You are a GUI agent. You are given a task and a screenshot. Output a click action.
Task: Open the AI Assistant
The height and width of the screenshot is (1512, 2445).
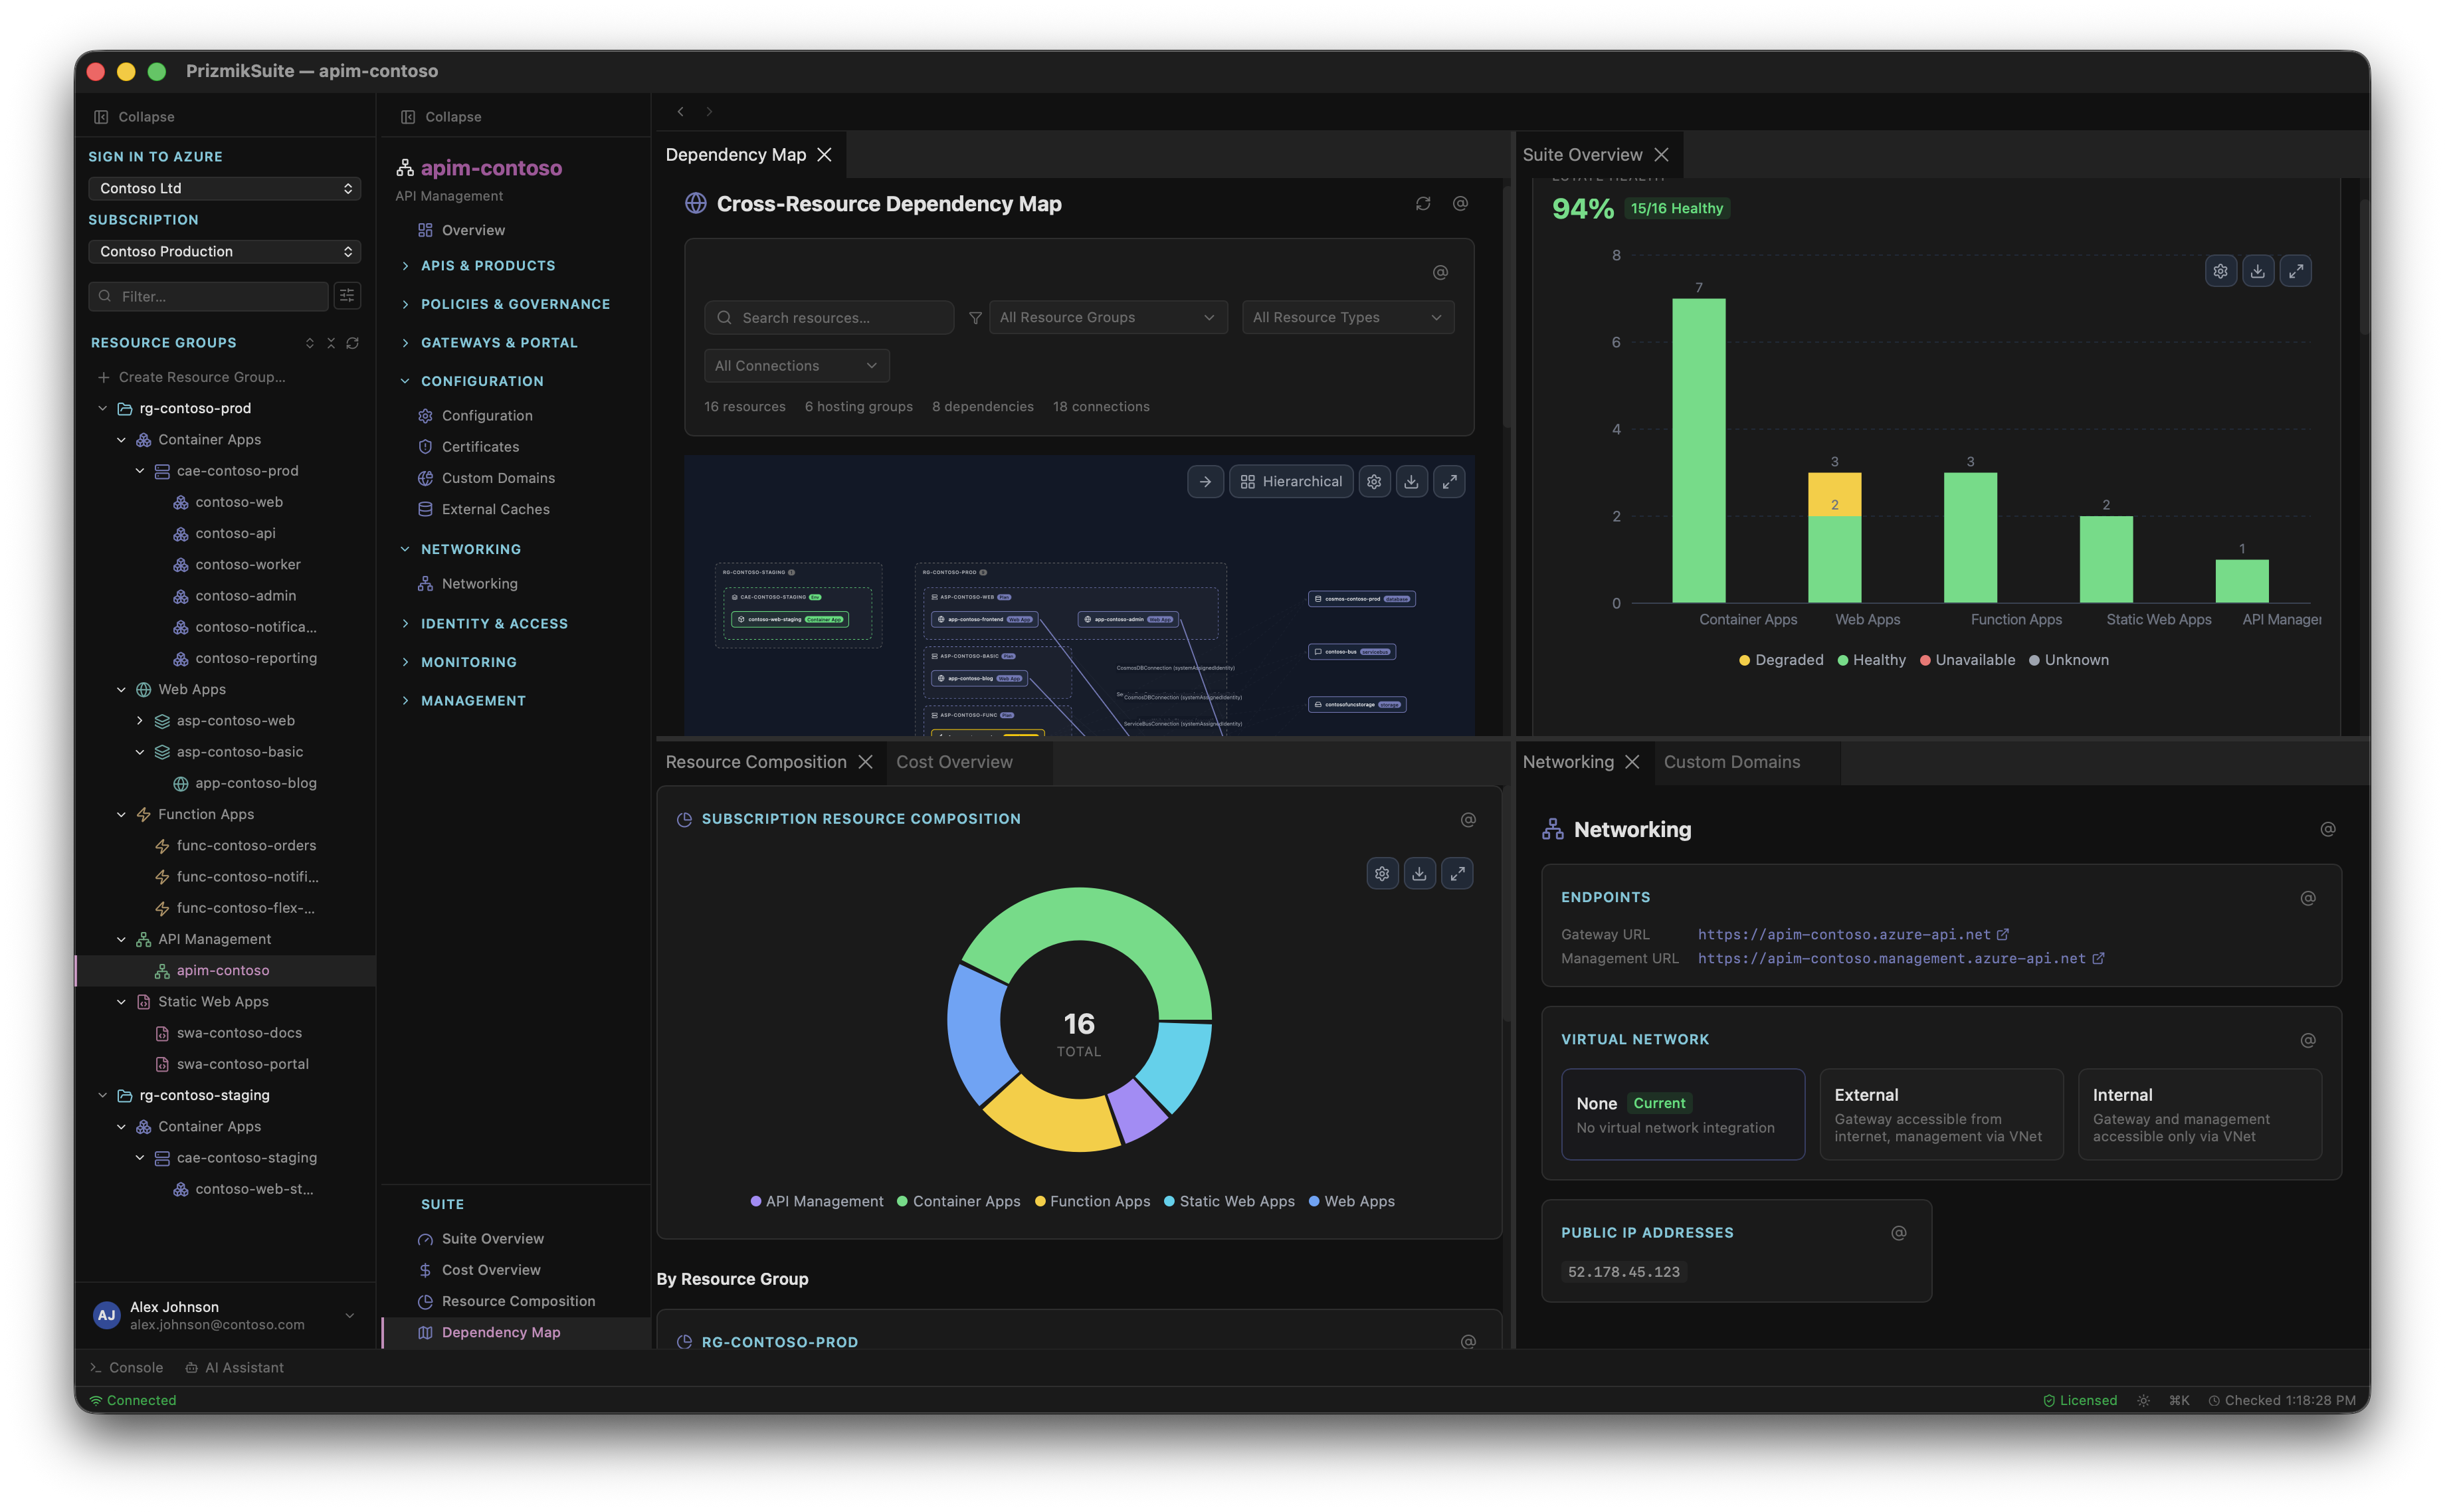(x=235, y=1368)
